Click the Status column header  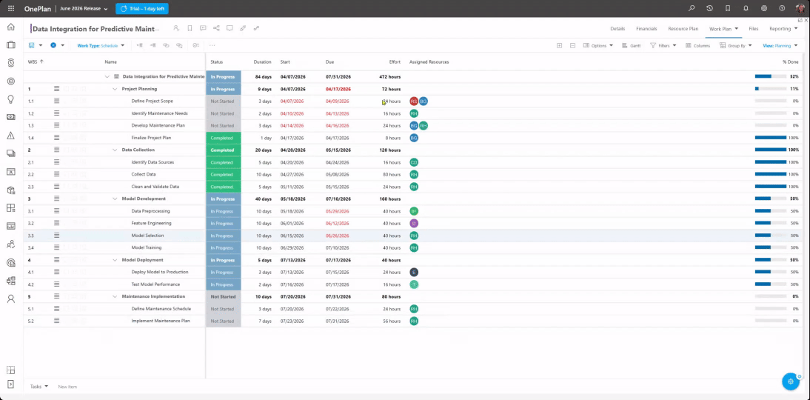[216, 62]
